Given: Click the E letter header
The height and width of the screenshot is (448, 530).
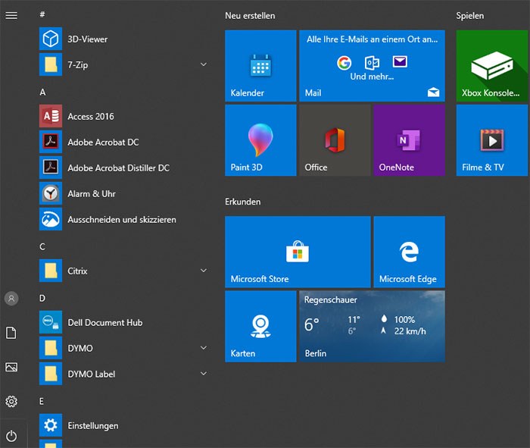Looking at the screenshot, I should [x=42, y=401].
